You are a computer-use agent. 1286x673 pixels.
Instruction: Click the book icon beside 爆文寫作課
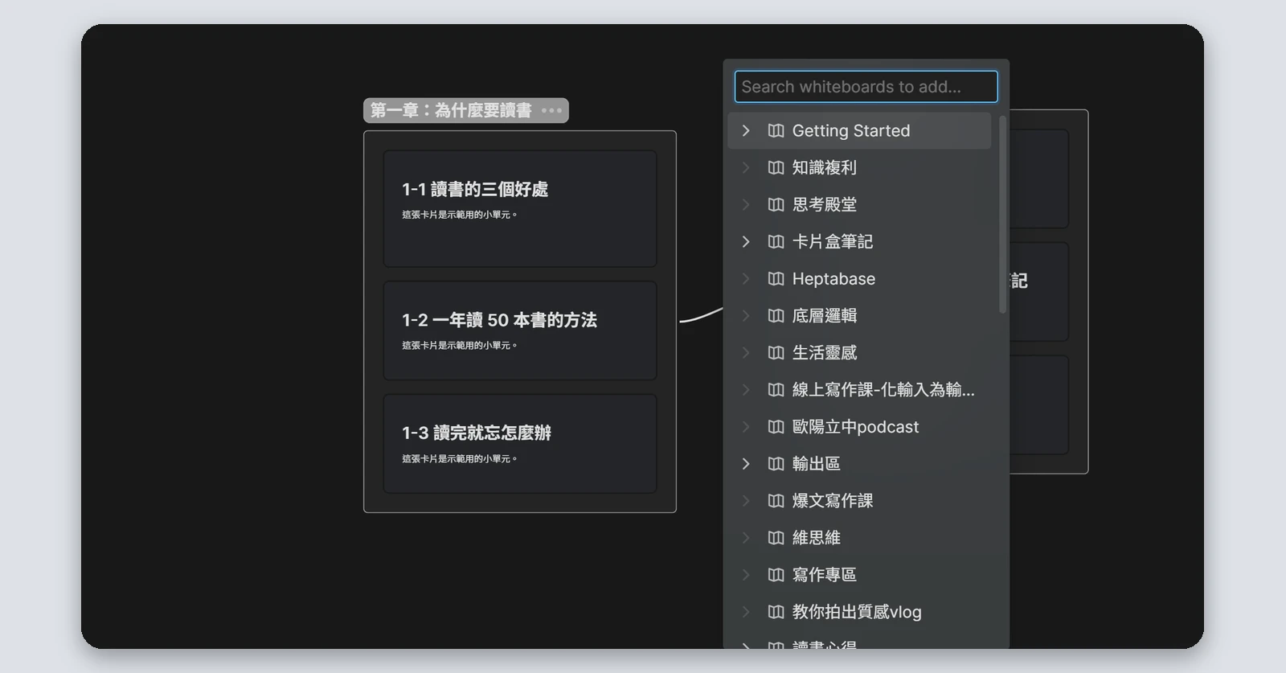776,500
